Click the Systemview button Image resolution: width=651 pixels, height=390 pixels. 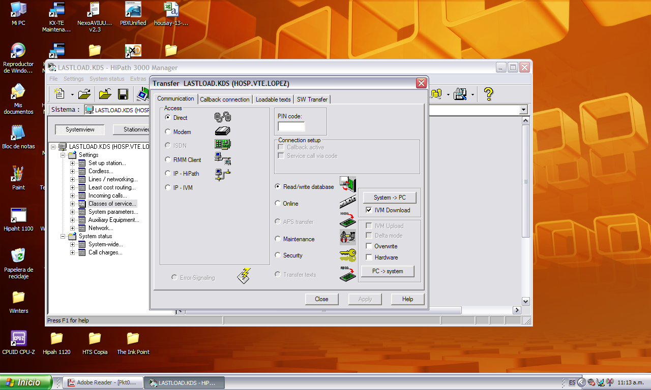point(80,129)
